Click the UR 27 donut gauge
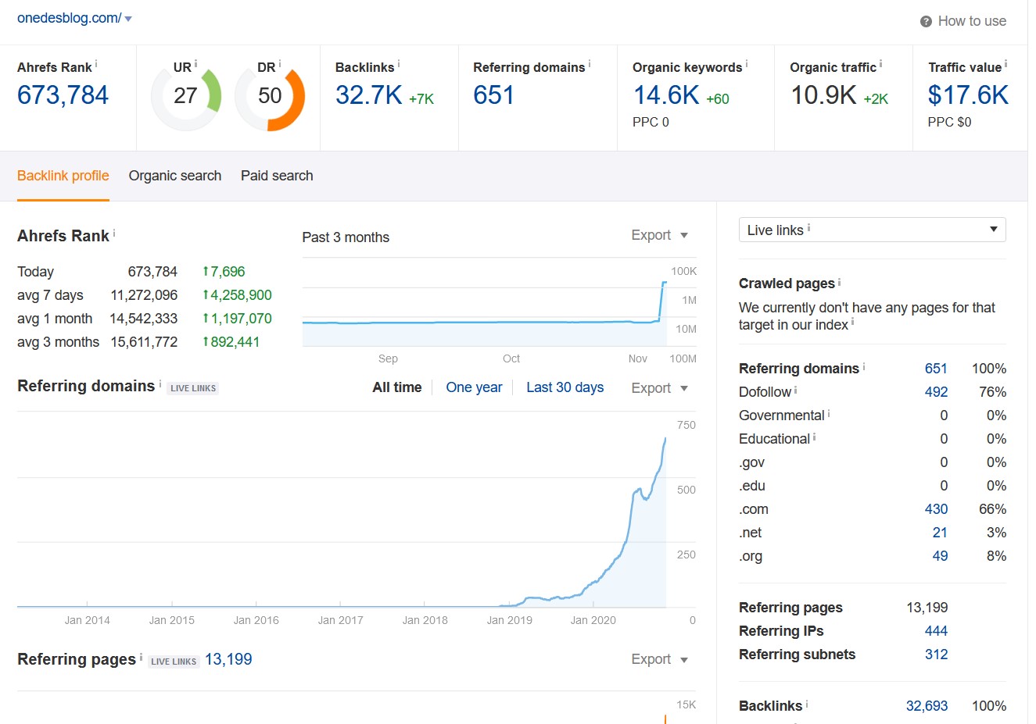Viewport: 1036px width, 724px height. pos(186,97)
